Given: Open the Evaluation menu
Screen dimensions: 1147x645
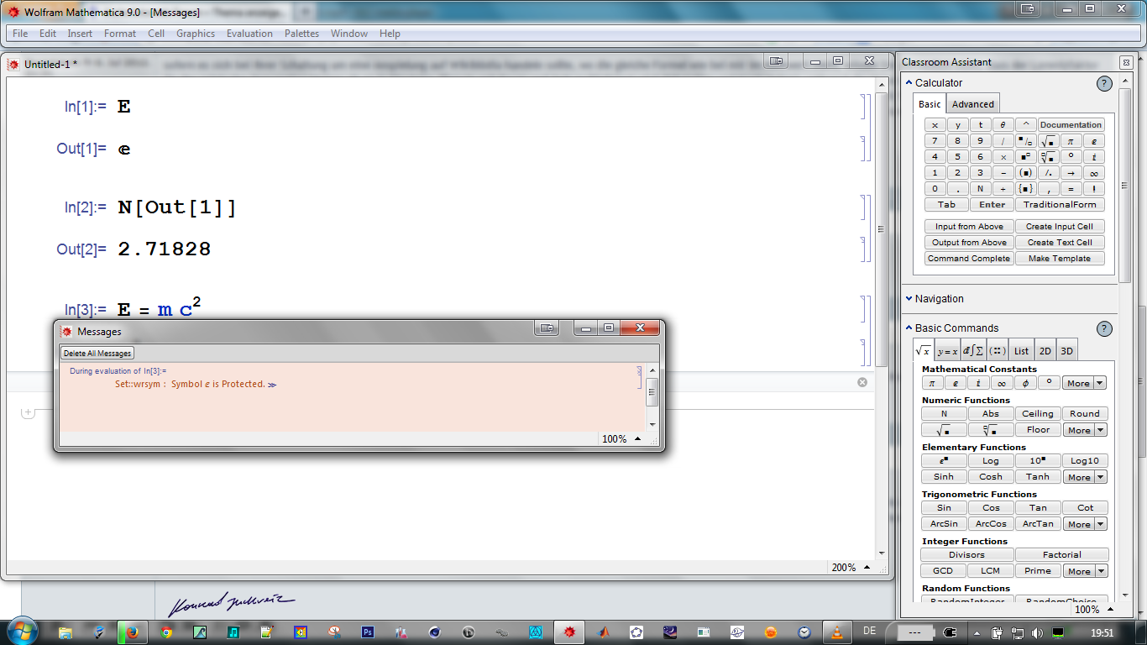Looking at the screenshot, I should tap(249, 34).
